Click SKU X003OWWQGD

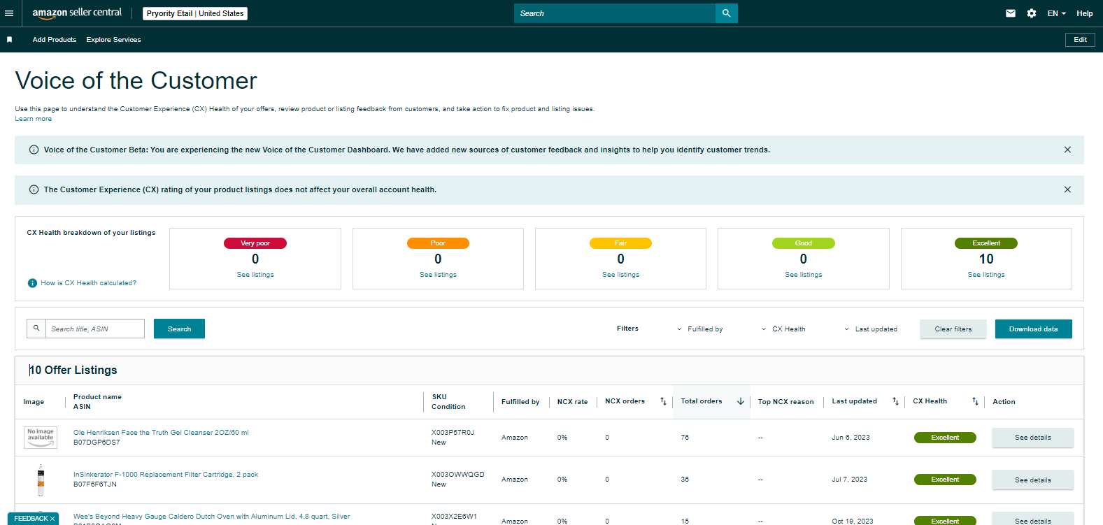[x=458, y=475]
